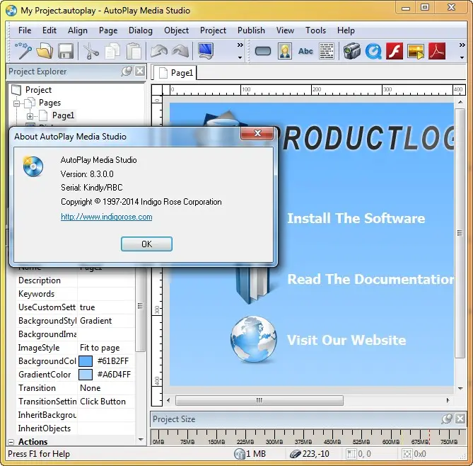Click the Cut scissors icon

pos(90,51)
